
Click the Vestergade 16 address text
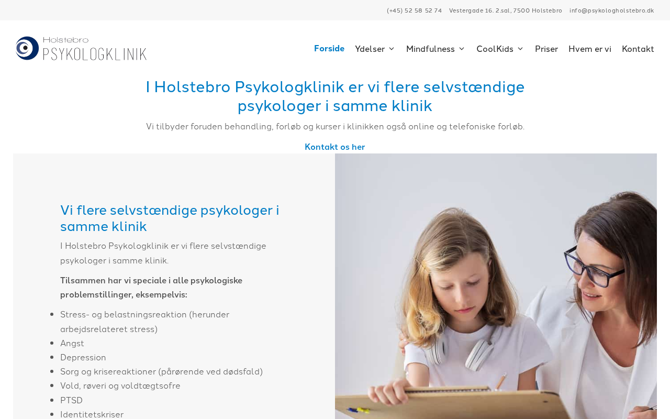point(506,10)
